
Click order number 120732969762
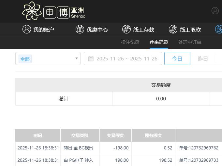(199, 148)
